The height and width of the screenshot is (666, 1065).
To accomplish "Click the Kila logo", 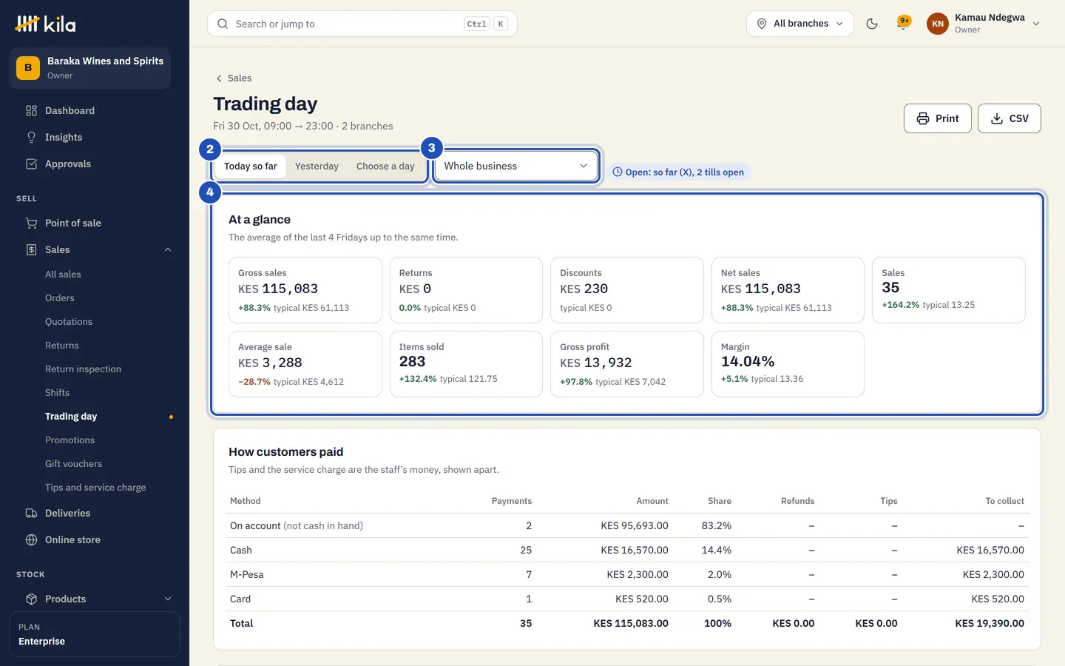I will tap(45, 24).
